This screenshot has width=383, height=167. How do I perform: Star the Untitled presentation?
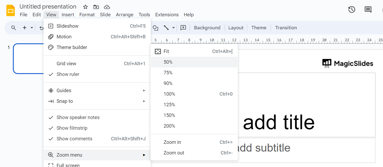[85, 7]
